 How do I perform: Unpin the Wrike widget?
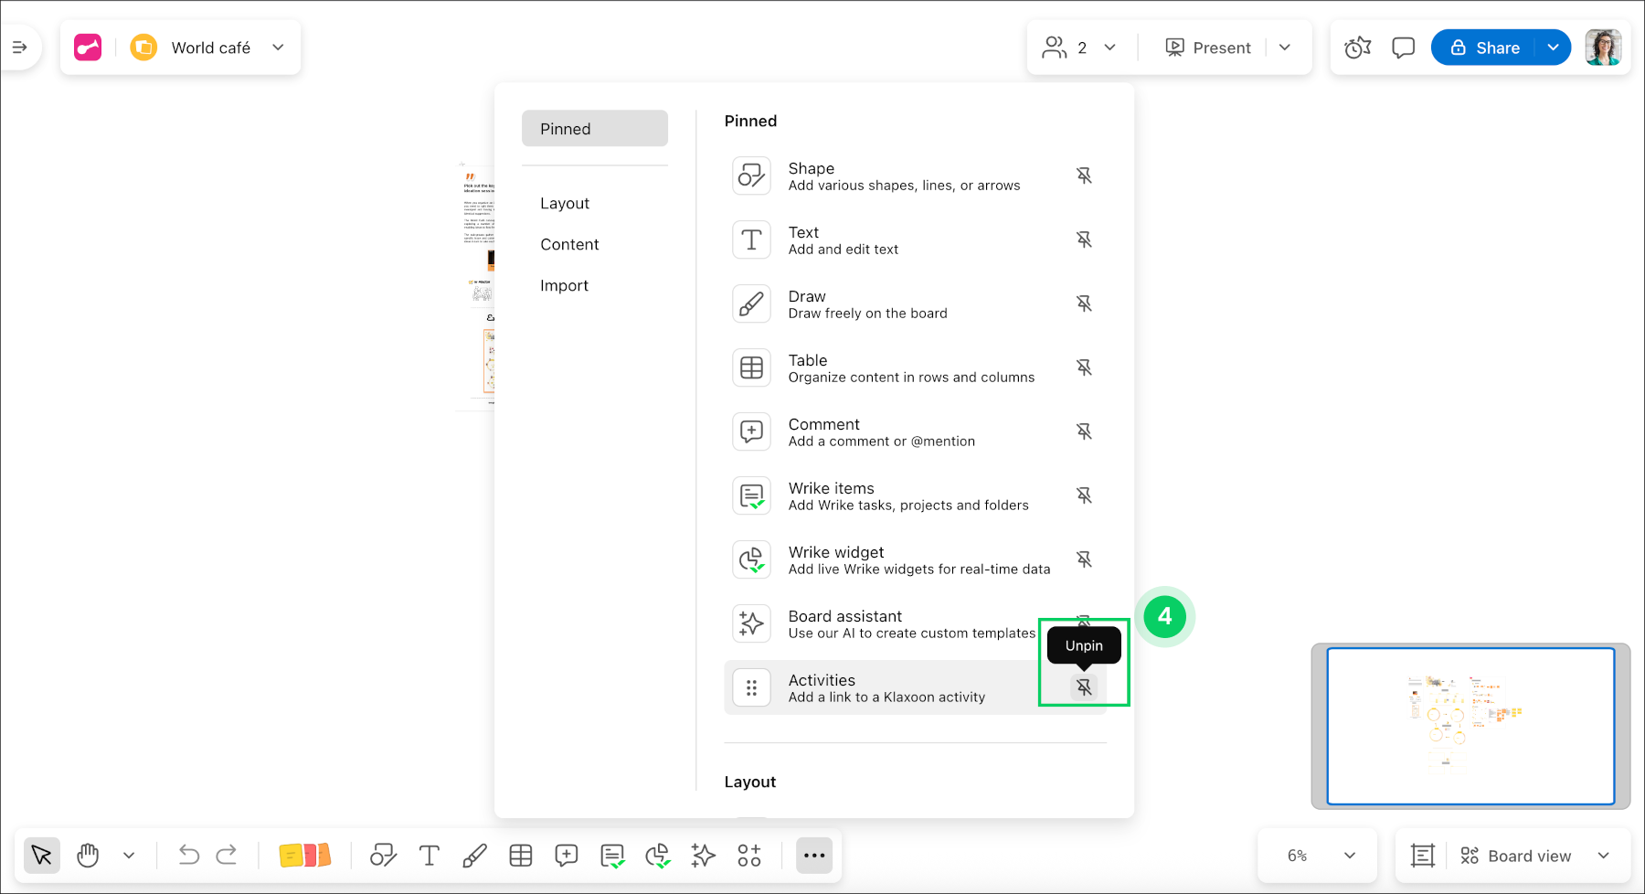[x=1084, y=559]
